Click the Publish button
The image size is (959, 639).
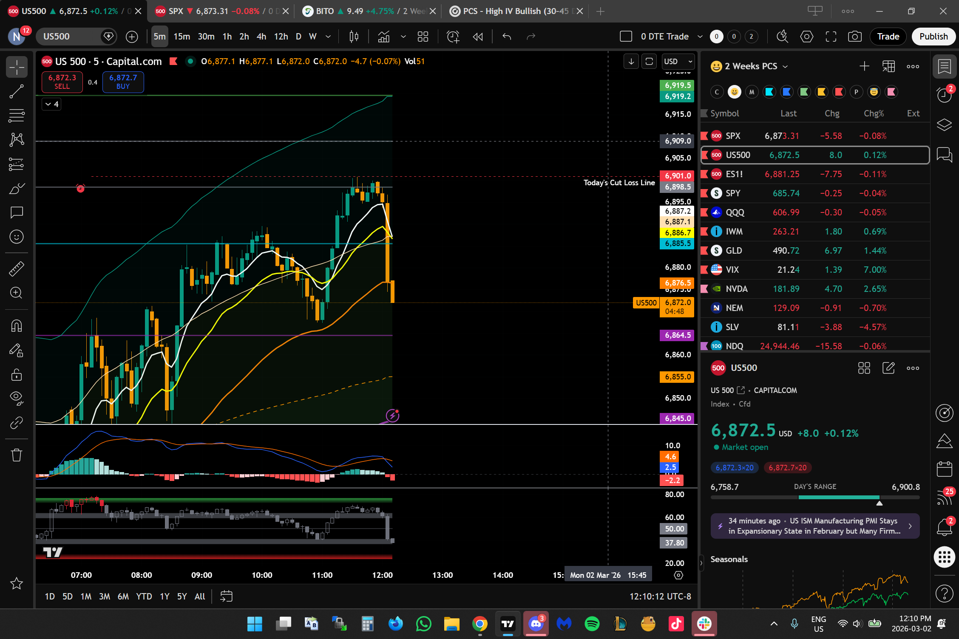click(933, 37)
